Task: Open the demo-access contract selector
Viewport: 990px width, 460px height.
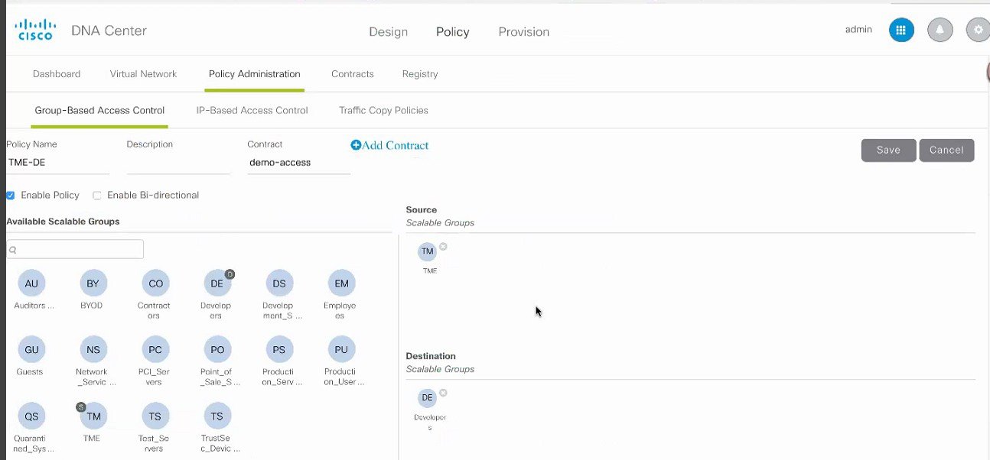Action: pos(298,162)
